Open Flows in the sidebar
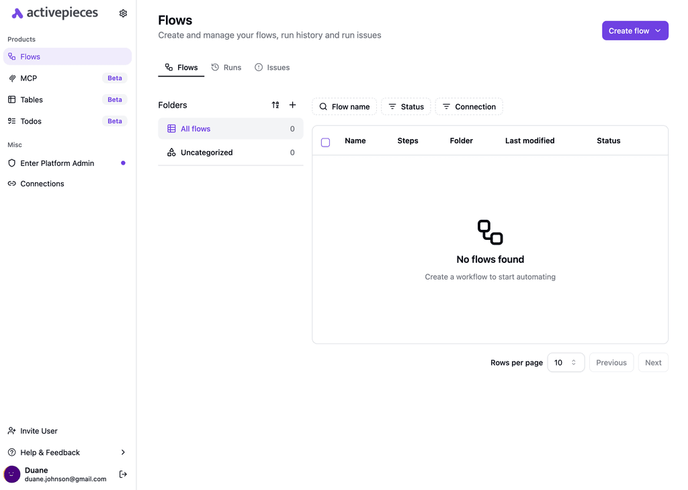The width and height of the screenshot is (688, 490). (x=68, y=56)
